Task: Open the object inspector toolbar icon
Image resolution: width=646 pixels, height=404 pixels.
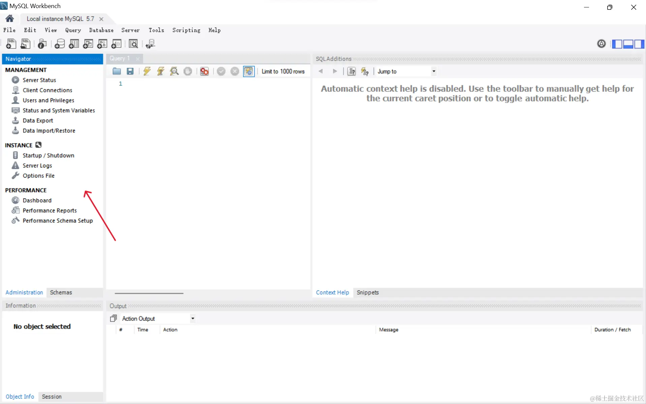Action: (42, 44)
